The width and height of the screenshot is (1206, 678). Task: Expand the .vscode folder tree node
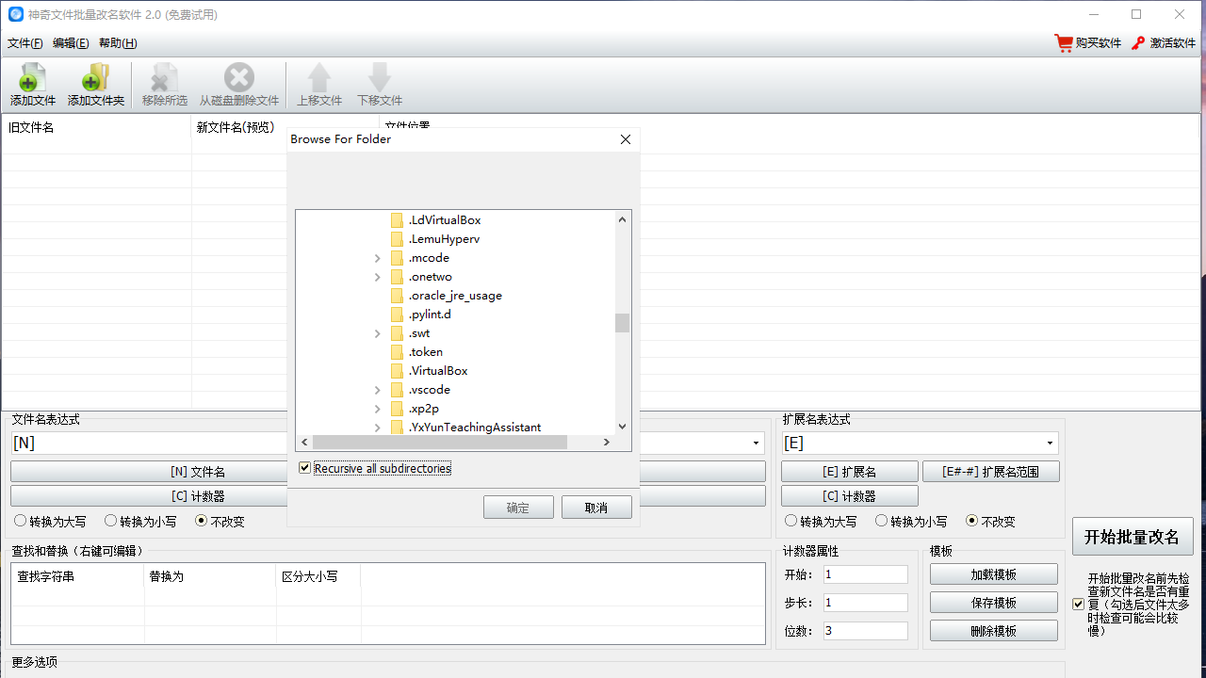[377, 390]
